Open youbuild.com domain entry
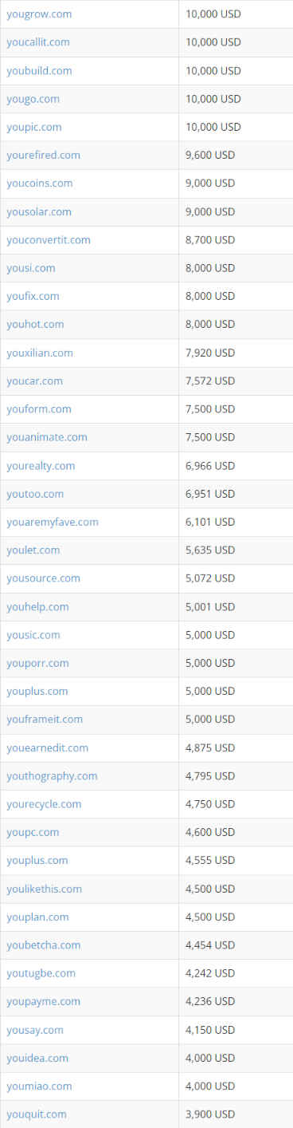This screenshot has width=293, height=1128. (x=39, y=70)
